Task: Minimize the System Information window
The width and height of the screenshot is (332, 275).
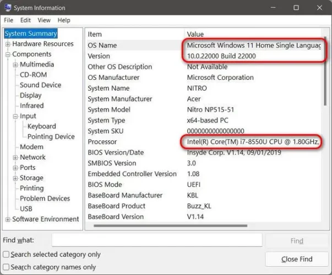Action: tap(273, 8)
